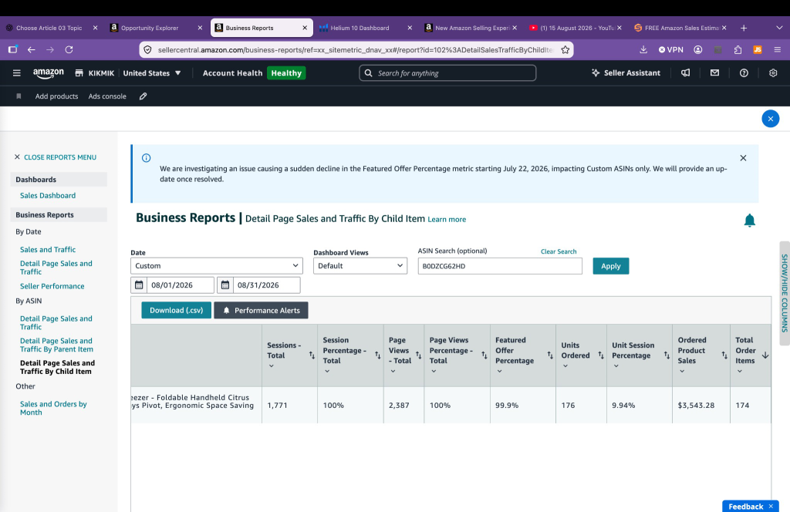This screenshot has width=790, height=512.
Task: Switch to the New Amazon Selling Experience tab
Action: coord(472,28)
